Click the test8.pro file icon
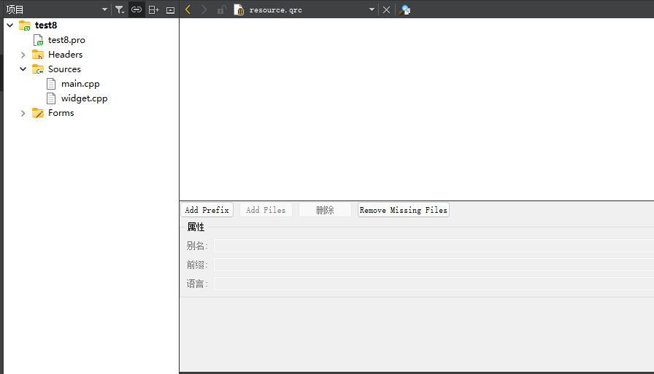 pyautogui.click(x=38, y=40)
